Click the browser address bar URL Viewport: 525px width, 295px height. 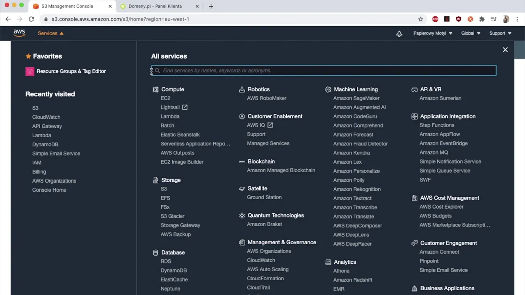click(120, 19)
